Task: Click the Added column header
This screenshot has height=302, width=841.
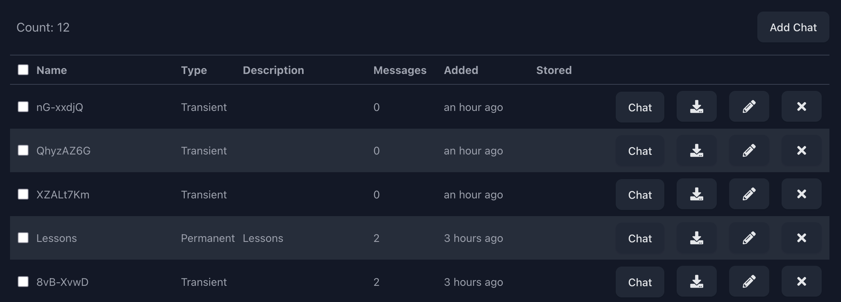Action: coord(461,70)
